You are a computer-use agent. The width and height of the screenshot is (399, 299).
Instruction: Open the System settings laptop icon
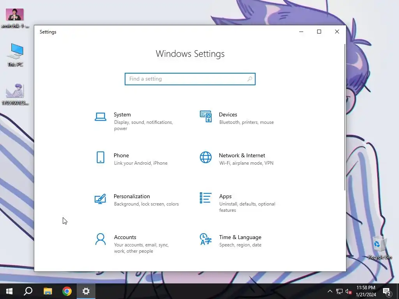coord(101,117)
